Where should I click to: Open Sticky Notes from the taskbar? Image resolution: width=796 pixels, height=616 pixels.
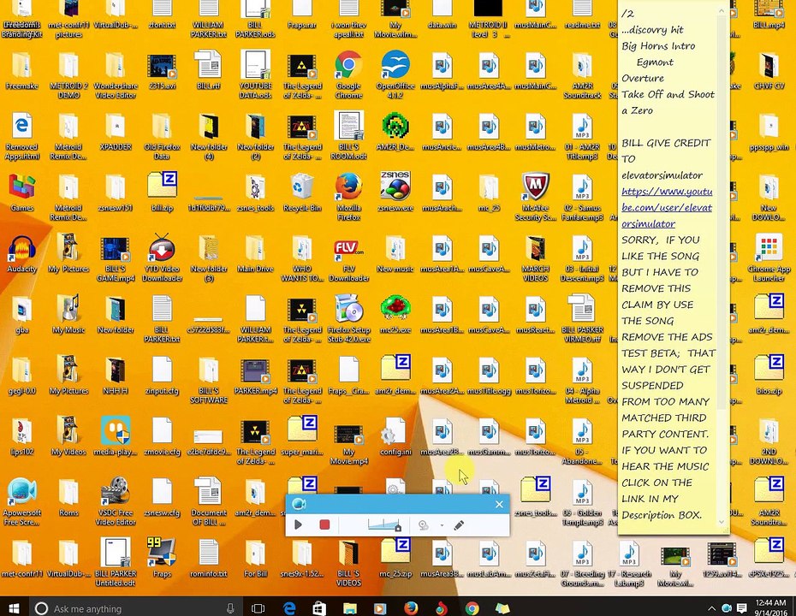coord(502,608)
